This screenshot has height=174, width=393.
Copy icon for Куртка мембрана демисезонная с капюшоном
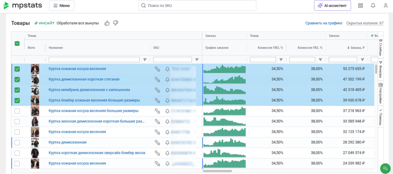(157, 90)
